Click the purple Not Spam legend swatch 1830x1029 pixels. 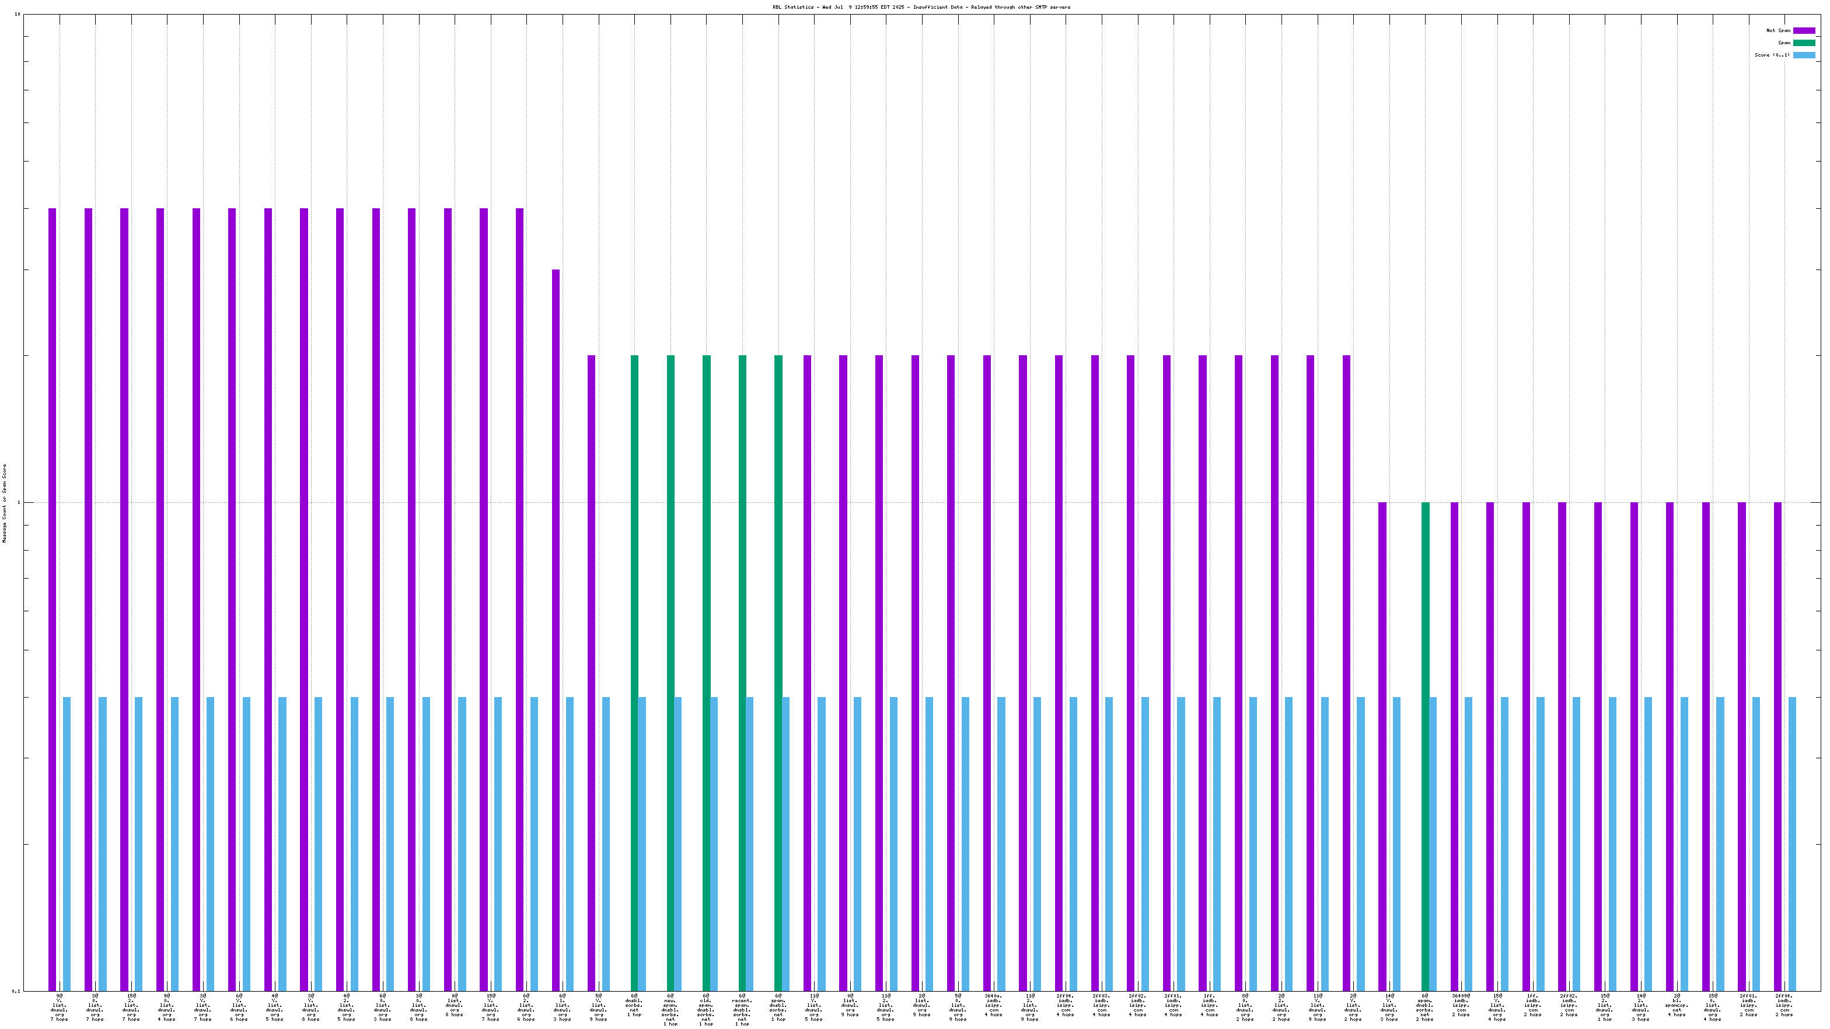(x=1804, y=30)
